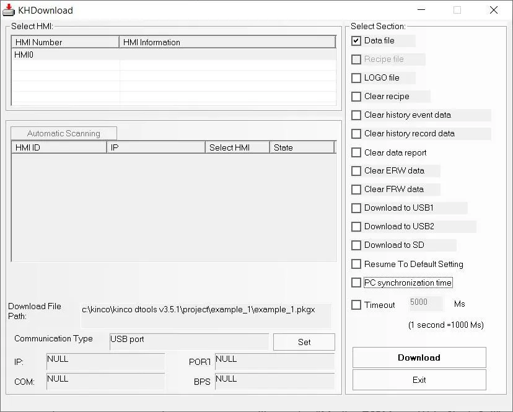Select the Download to SD checkbox
The image size is (513, 412).
[356, 245]
